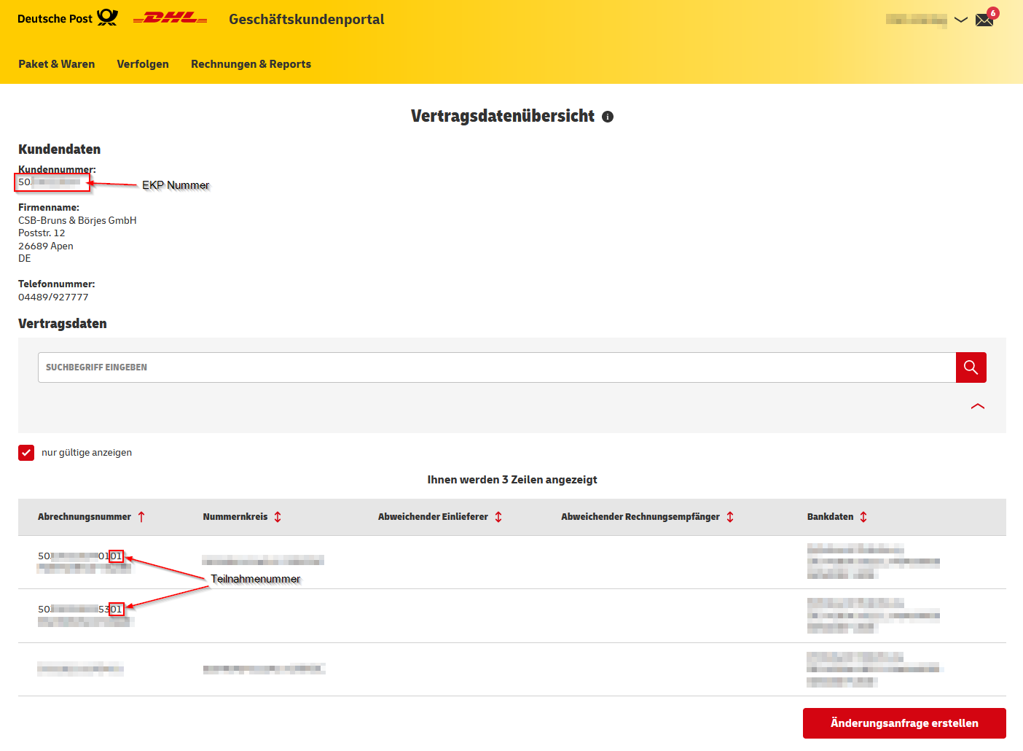The width and height of the screenshot is (1023, 751).
Task: Sort by Nummernkreis arrows icon
Action: click(x=278, y=517)
